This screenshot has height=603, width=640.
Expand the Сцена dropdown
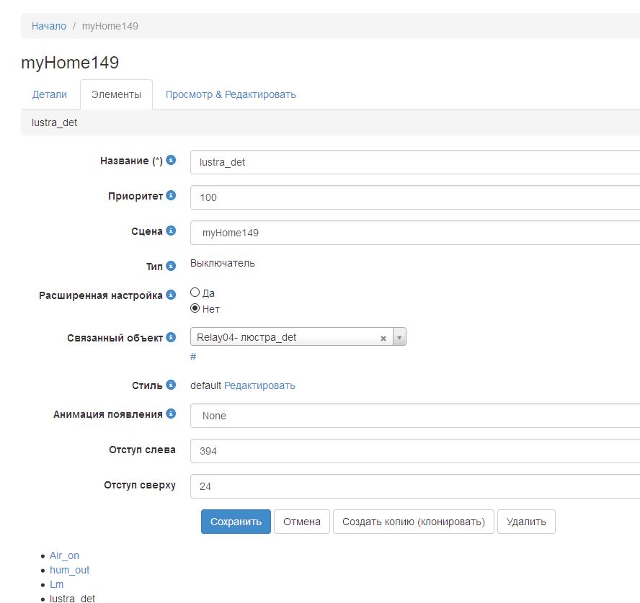(414, 233)
